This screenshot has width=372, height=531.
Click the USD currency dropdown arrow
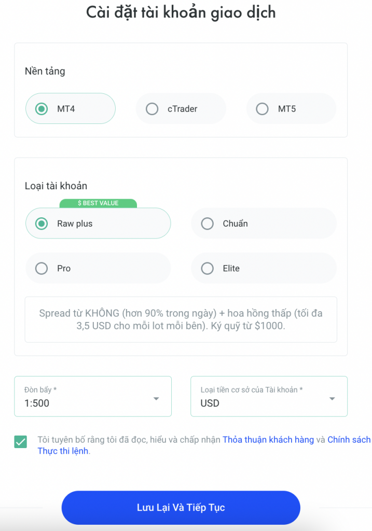332,399
